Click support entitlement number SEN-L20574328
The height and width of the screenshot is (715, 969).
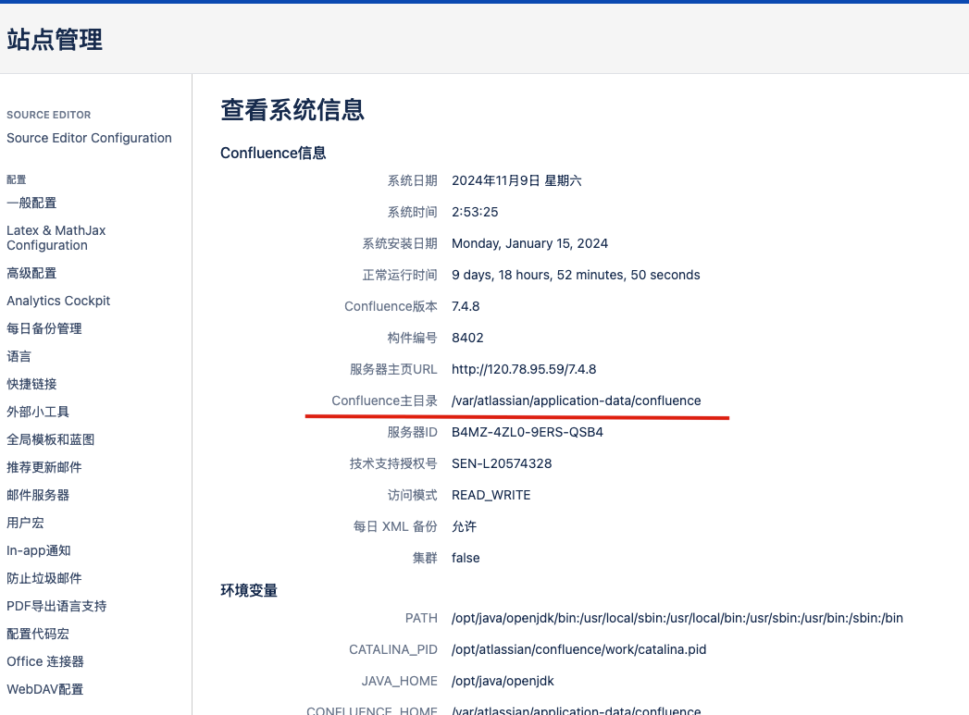click(502, 464)
